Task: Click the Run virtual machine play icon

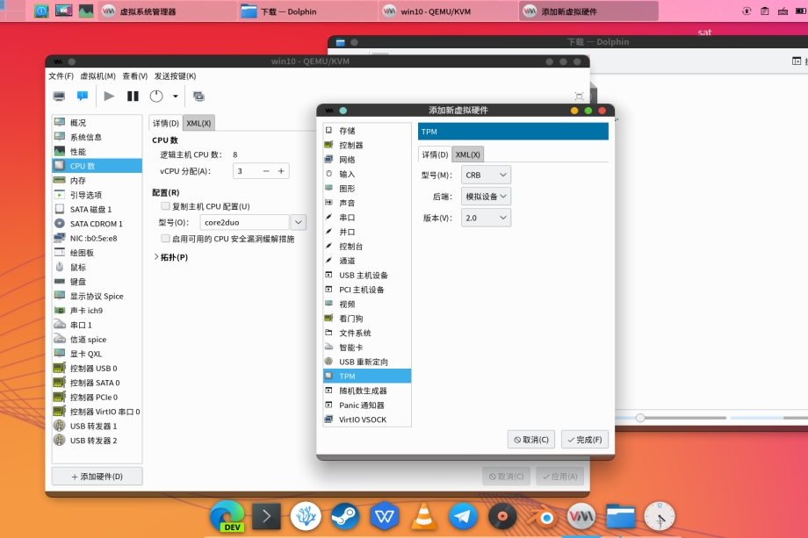Action: [x=109, y=96]
